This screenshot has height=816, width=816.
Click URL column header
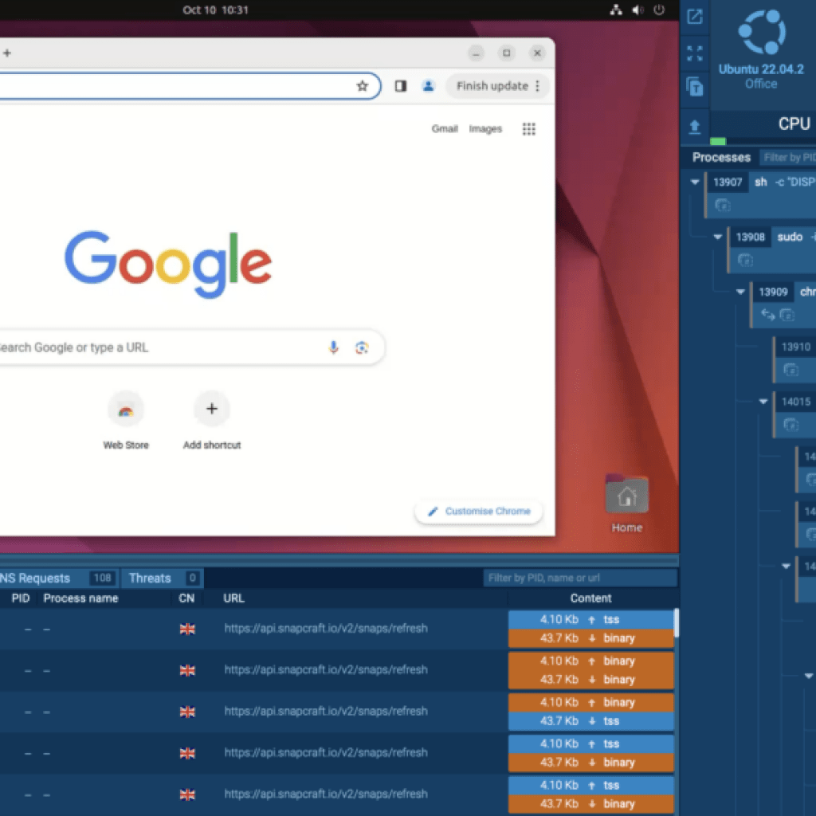click(x=233, y=598)
